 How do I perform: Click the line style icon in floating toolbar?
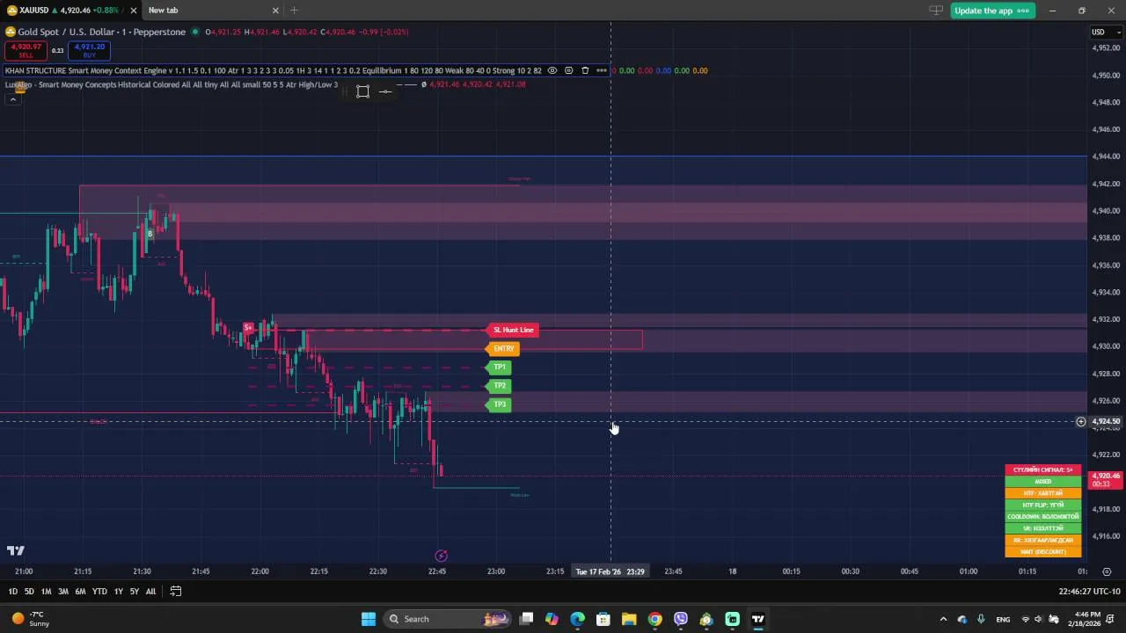tap(385, 91)
